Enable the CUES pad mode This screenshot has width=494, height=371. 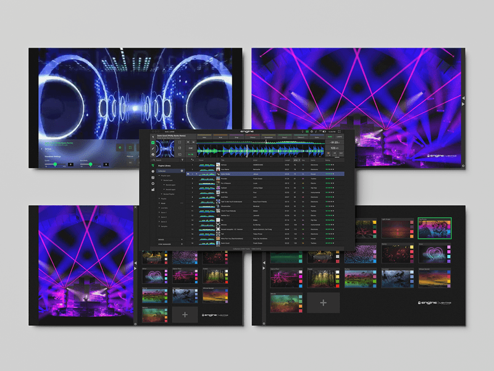coord(330,137)
